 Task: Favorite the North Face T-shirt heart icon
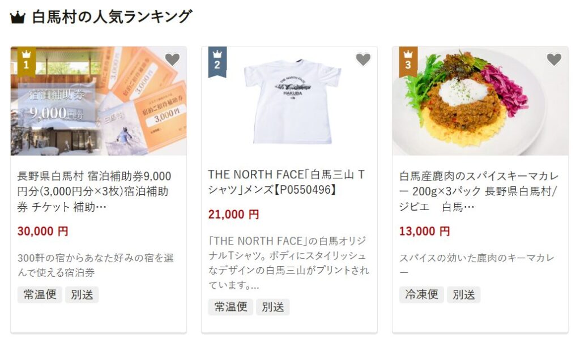pyautogui.click(x=363, y=59)
